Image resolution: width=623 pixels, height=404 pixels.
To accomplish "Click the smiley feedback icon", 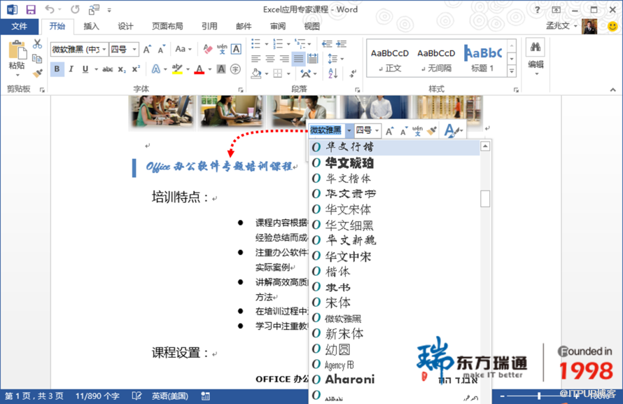I will [x=613, y=26].
